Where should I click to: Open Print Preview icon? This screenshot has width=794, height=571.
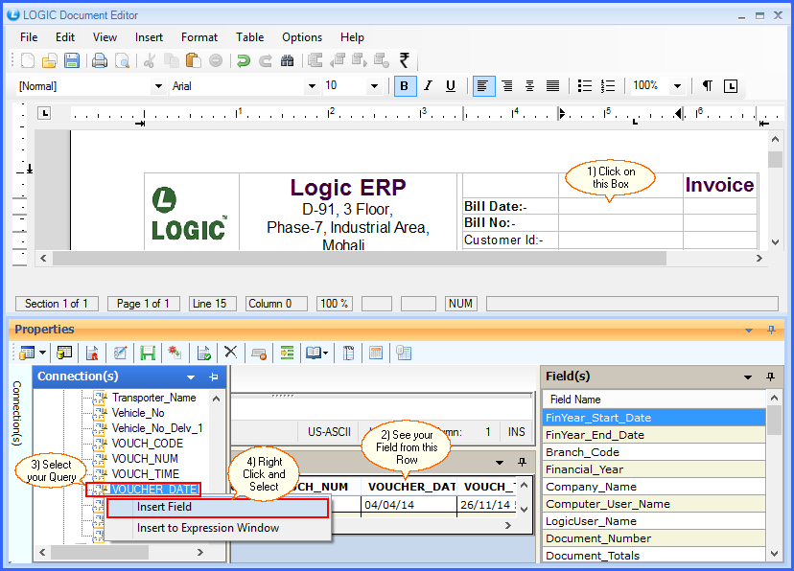pyautogui.click(x=122, y=60)
